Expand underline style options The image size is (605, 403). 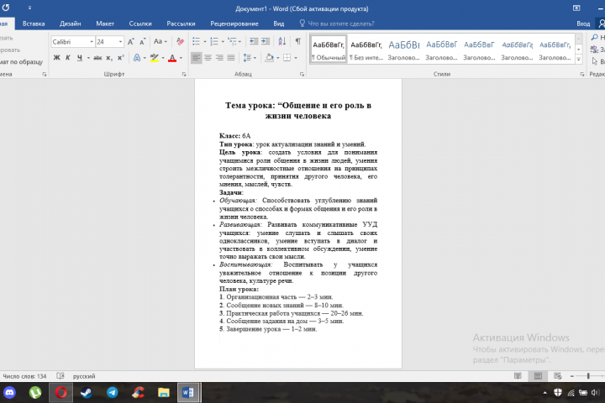point(88,58)
